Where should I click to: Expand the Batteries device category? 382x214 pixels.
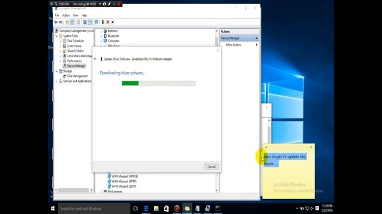click(x=101, y=31)
